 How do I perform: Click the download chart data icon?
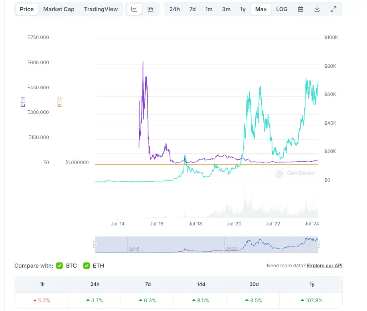pos(317,9)
